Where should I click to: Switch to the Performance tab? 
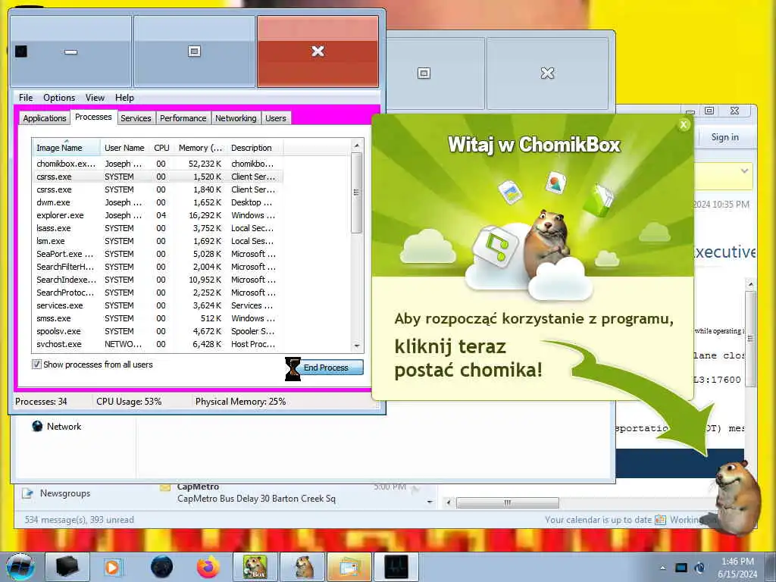click(183, 118)
